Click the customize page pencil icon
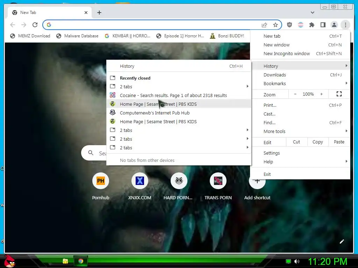This screenshot has width=358, height=268. tap(342, 241)
